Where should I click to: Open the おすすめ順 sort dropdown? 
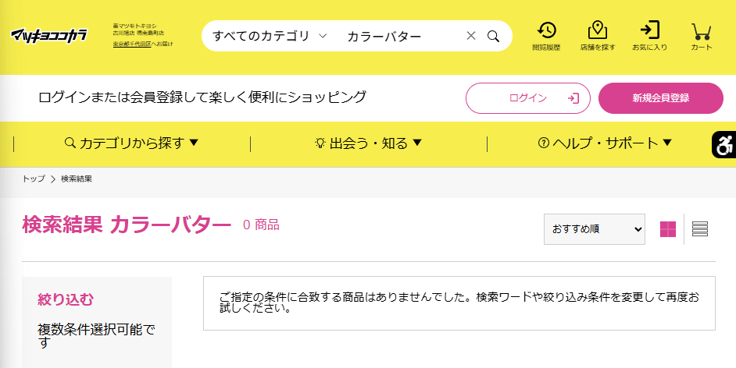point(595,229)
